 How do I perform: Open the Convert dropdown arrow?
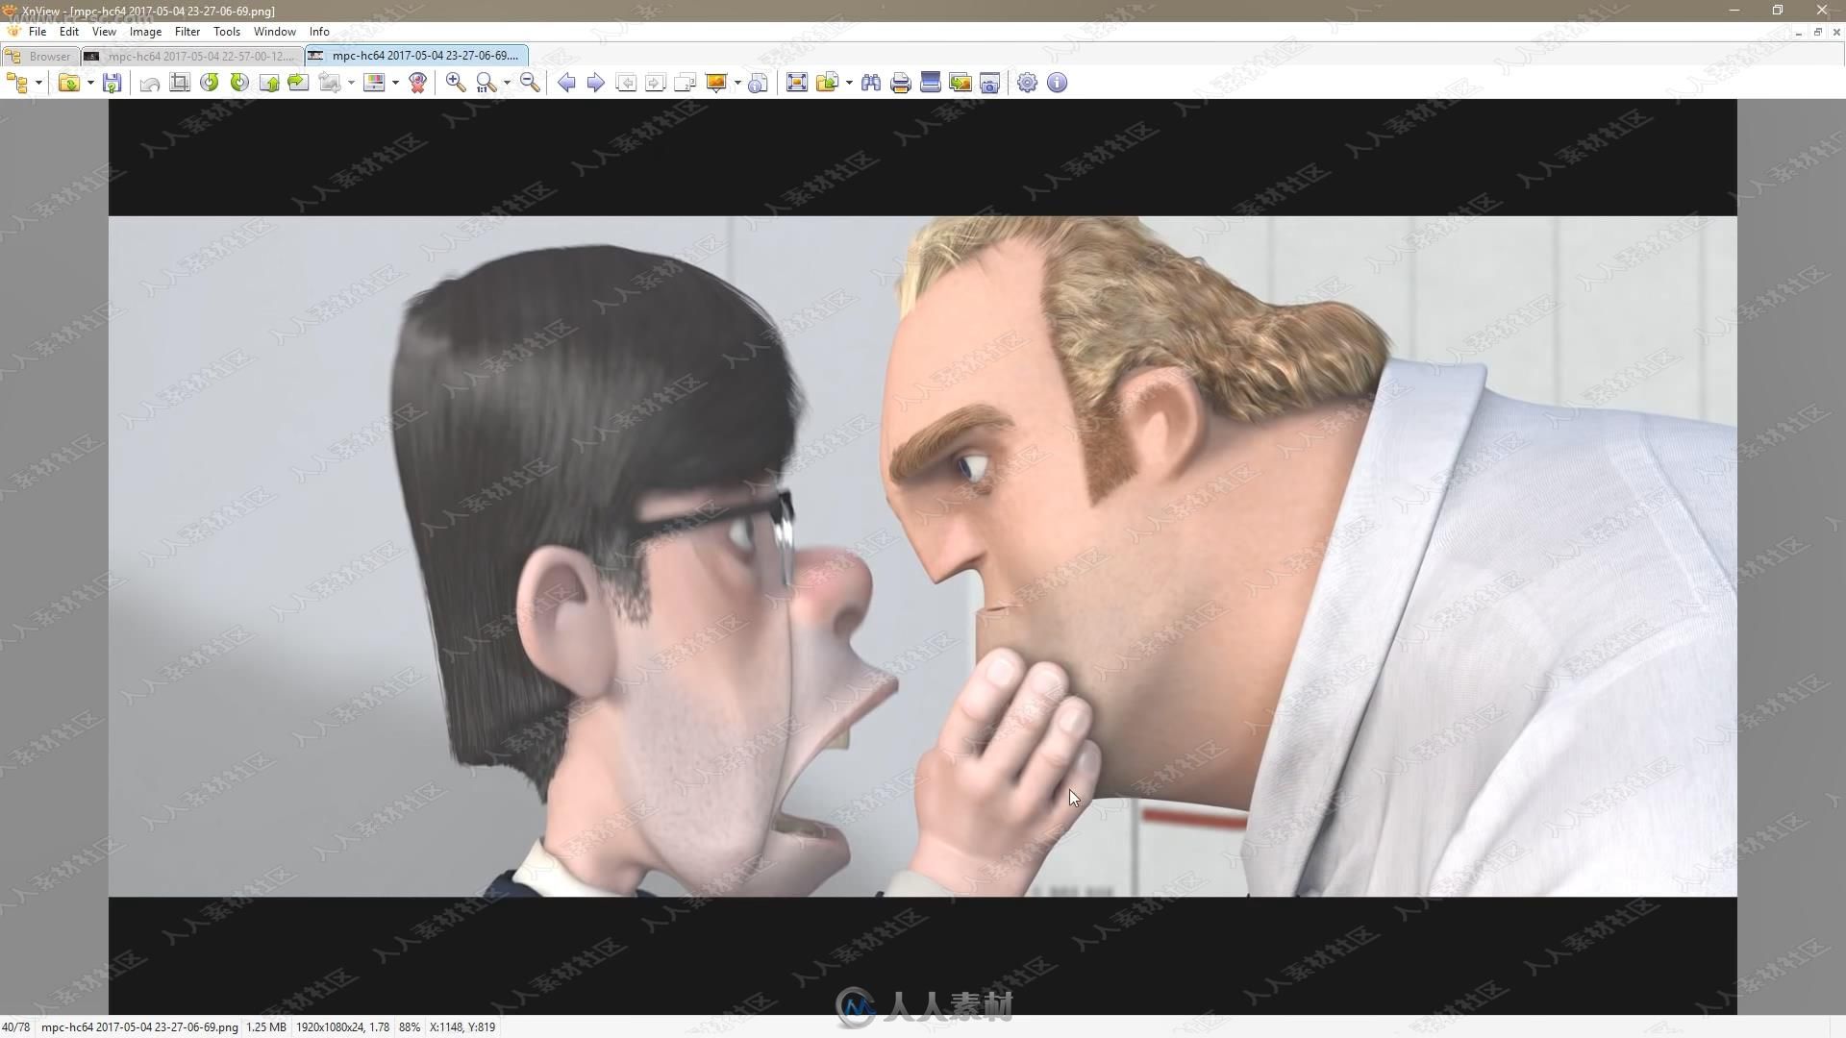tap(849, 83)
